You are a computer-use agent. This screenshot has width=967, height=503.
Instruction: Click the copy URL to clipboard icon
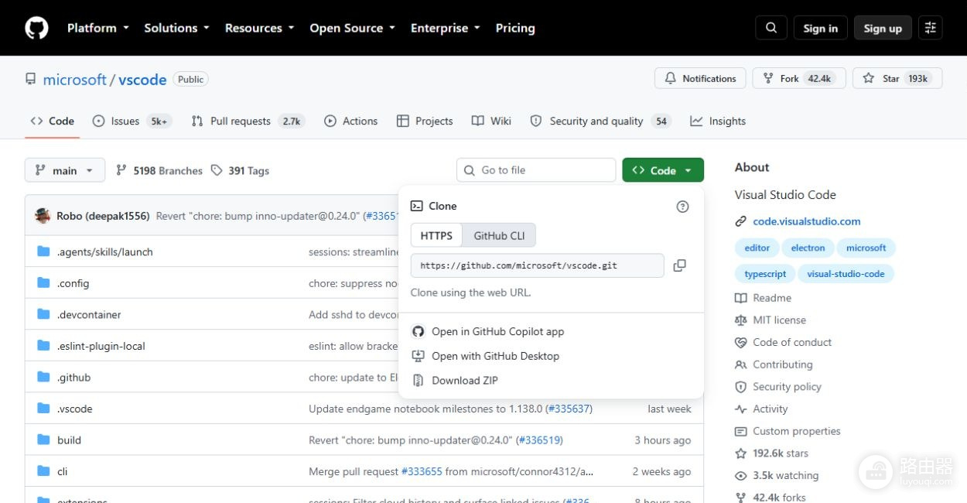point(679,265)
